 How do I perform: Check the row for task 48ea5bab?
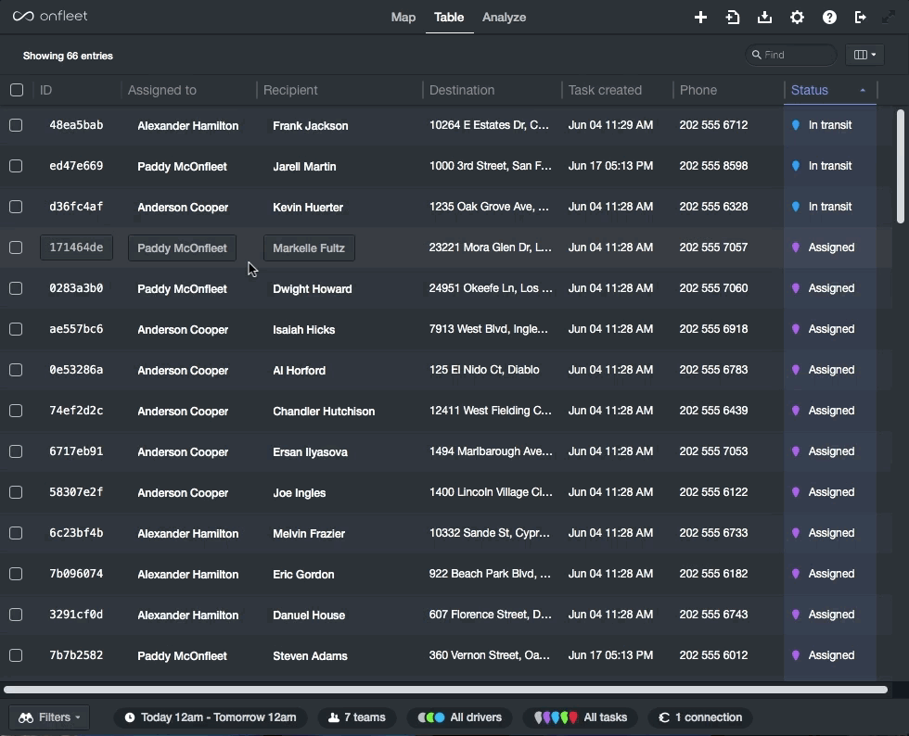17,125
